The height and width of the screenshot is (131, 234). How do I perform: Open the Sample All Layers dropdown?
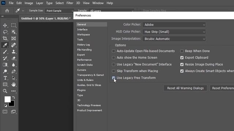pos(112,11)
